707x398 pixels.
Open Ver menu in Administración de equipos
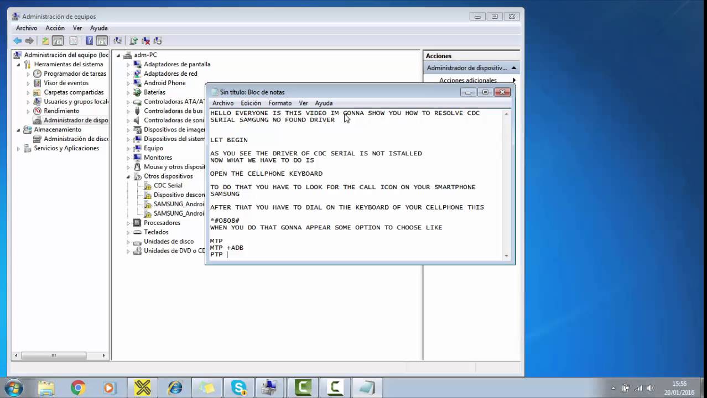pyautogui.click(x=77, y=28)
